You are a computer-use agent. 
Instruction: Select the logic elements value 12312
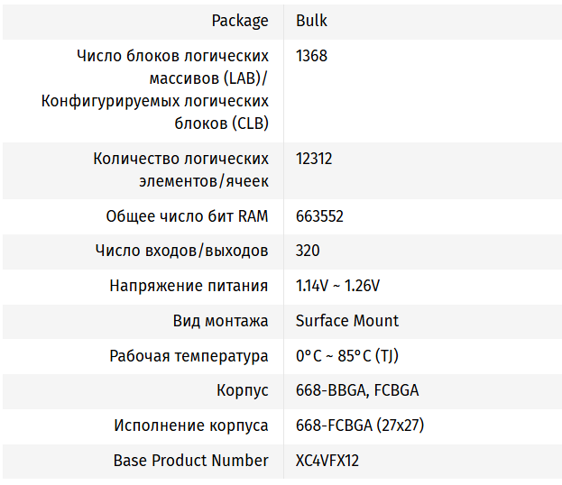coord(314,159)
